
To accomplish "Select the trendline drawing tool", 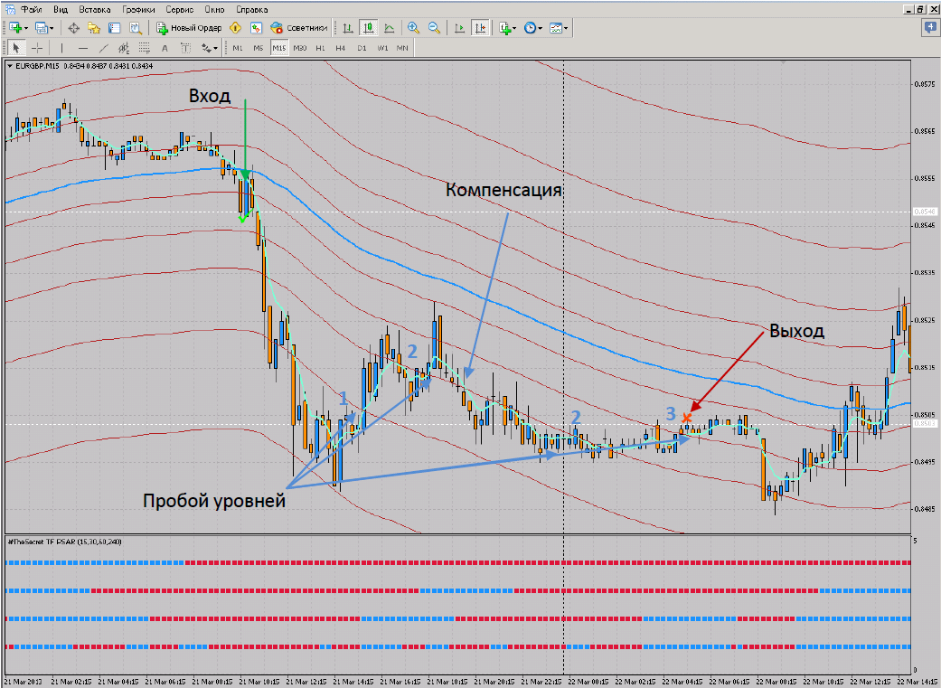I will pyautogui.click(x=103, y=48).
